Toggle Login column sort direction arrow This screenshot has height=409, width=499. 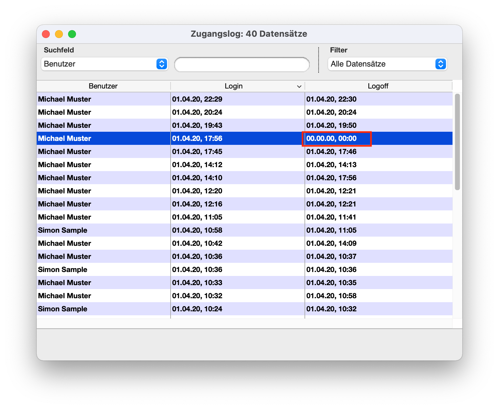click(299, 87)
